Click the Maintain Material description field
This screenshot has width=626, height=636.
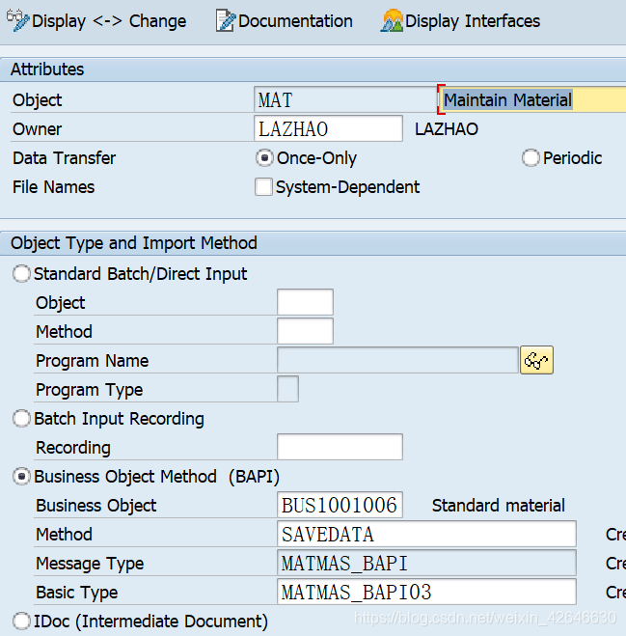533,99
